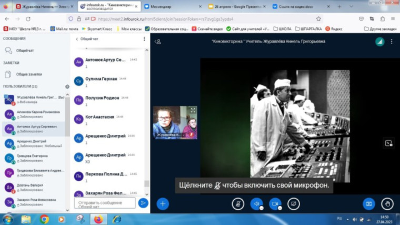Click chat message from Кот Анастасия
This screenshot has width=400, height=225.
(107, 120)
